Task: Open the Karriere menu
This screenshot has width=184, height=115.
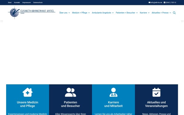Action: (143, 13)
